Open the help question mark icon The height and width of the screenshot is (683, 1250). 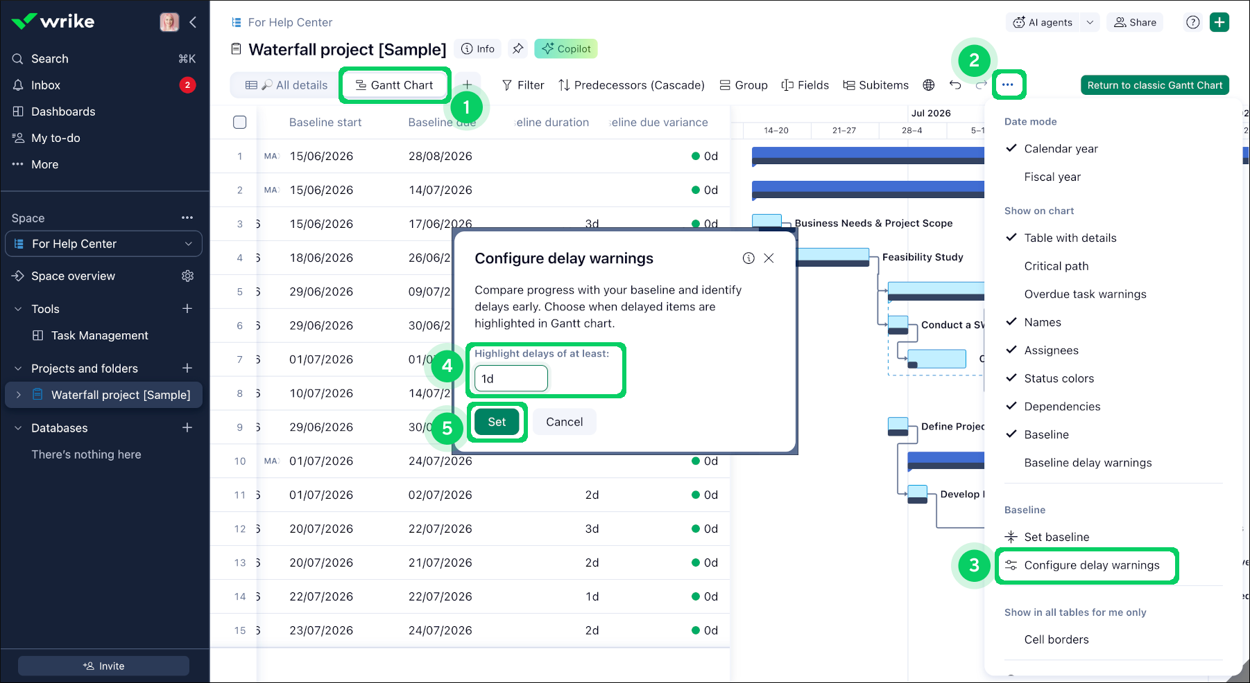(1193, 22)
